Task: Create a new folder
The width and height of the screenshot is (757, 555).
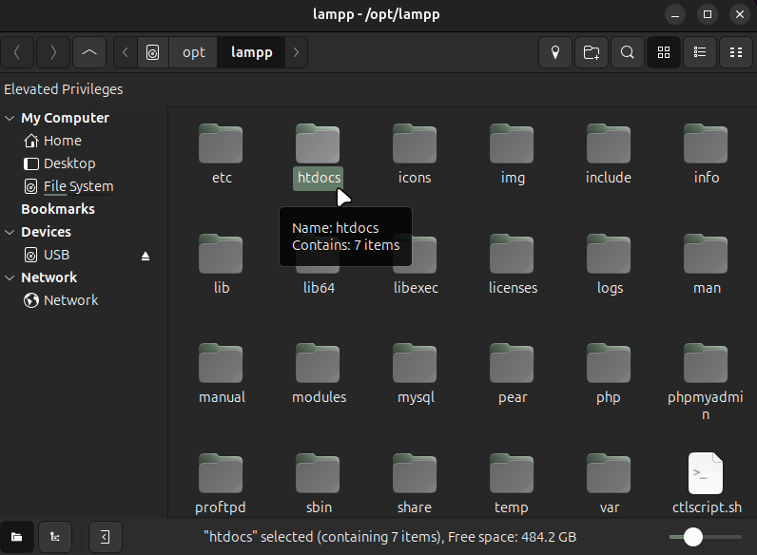Action: [592, 52]
